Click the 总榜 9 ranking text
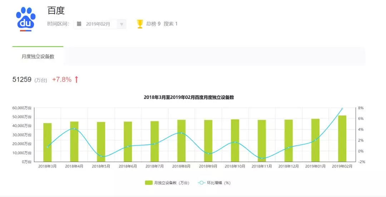 coord(153,24)
